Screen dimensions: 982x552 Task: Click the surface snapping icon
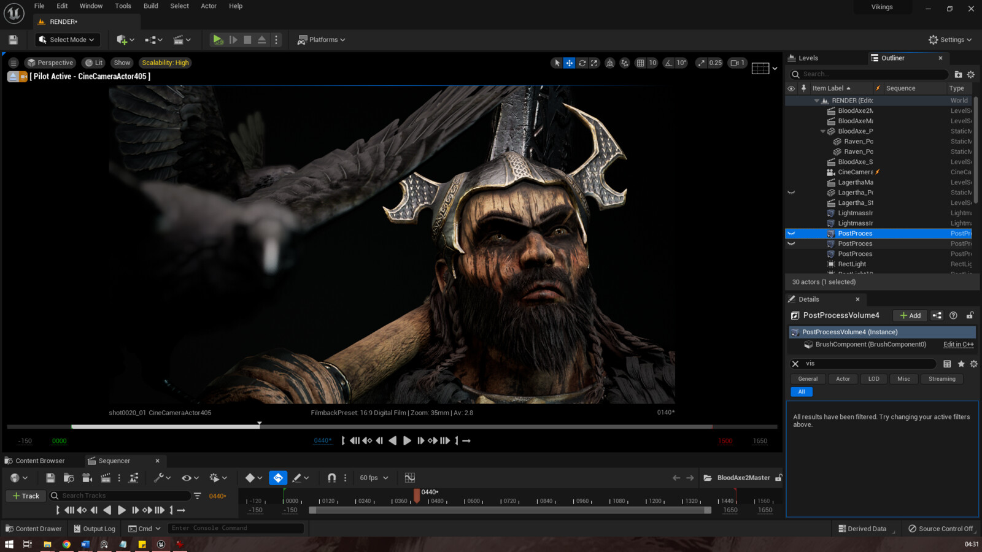625,63
